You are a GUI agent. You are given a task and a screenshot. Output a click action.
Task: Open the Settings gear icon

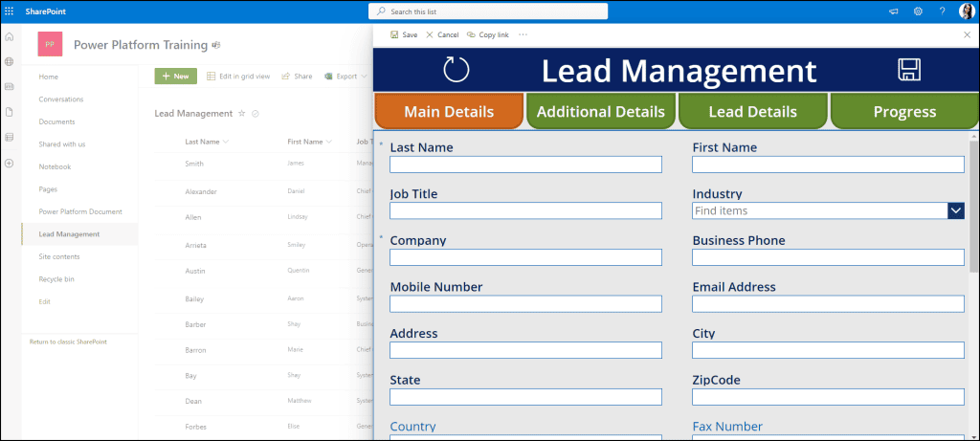coord(918,11)
